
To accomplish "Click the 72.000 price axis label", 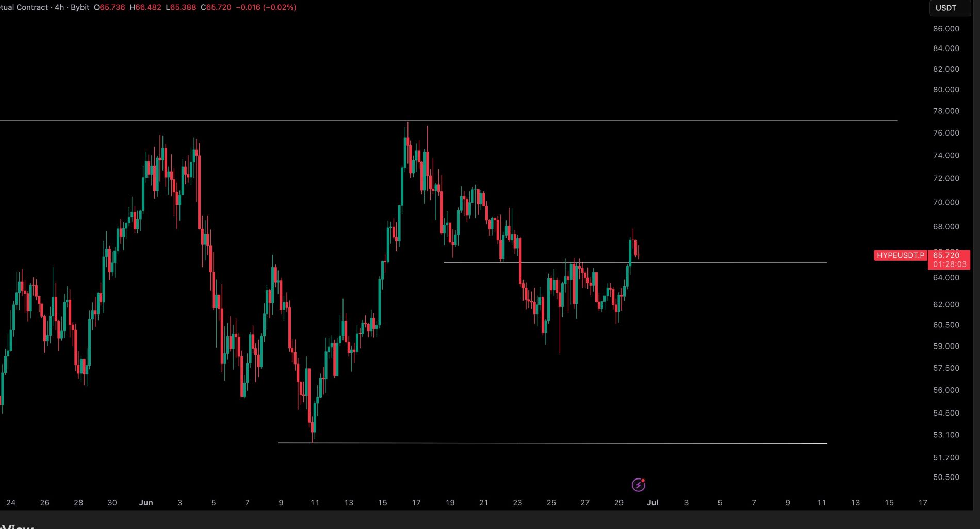I will point(946,178).
